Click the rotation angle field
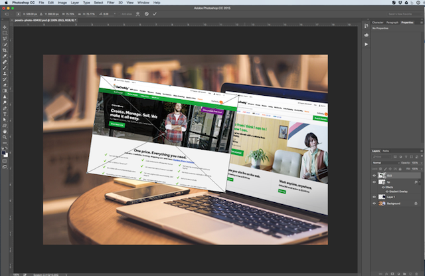The image size is (425, 276). [x=108, y=14]
